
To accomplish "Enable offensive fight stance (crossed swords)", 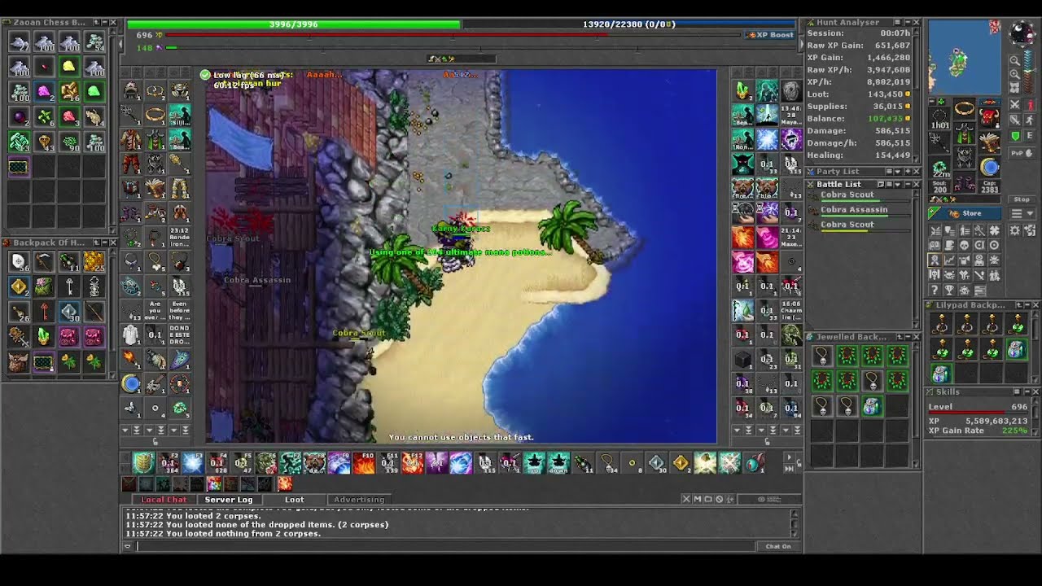I will (1014, 104).
